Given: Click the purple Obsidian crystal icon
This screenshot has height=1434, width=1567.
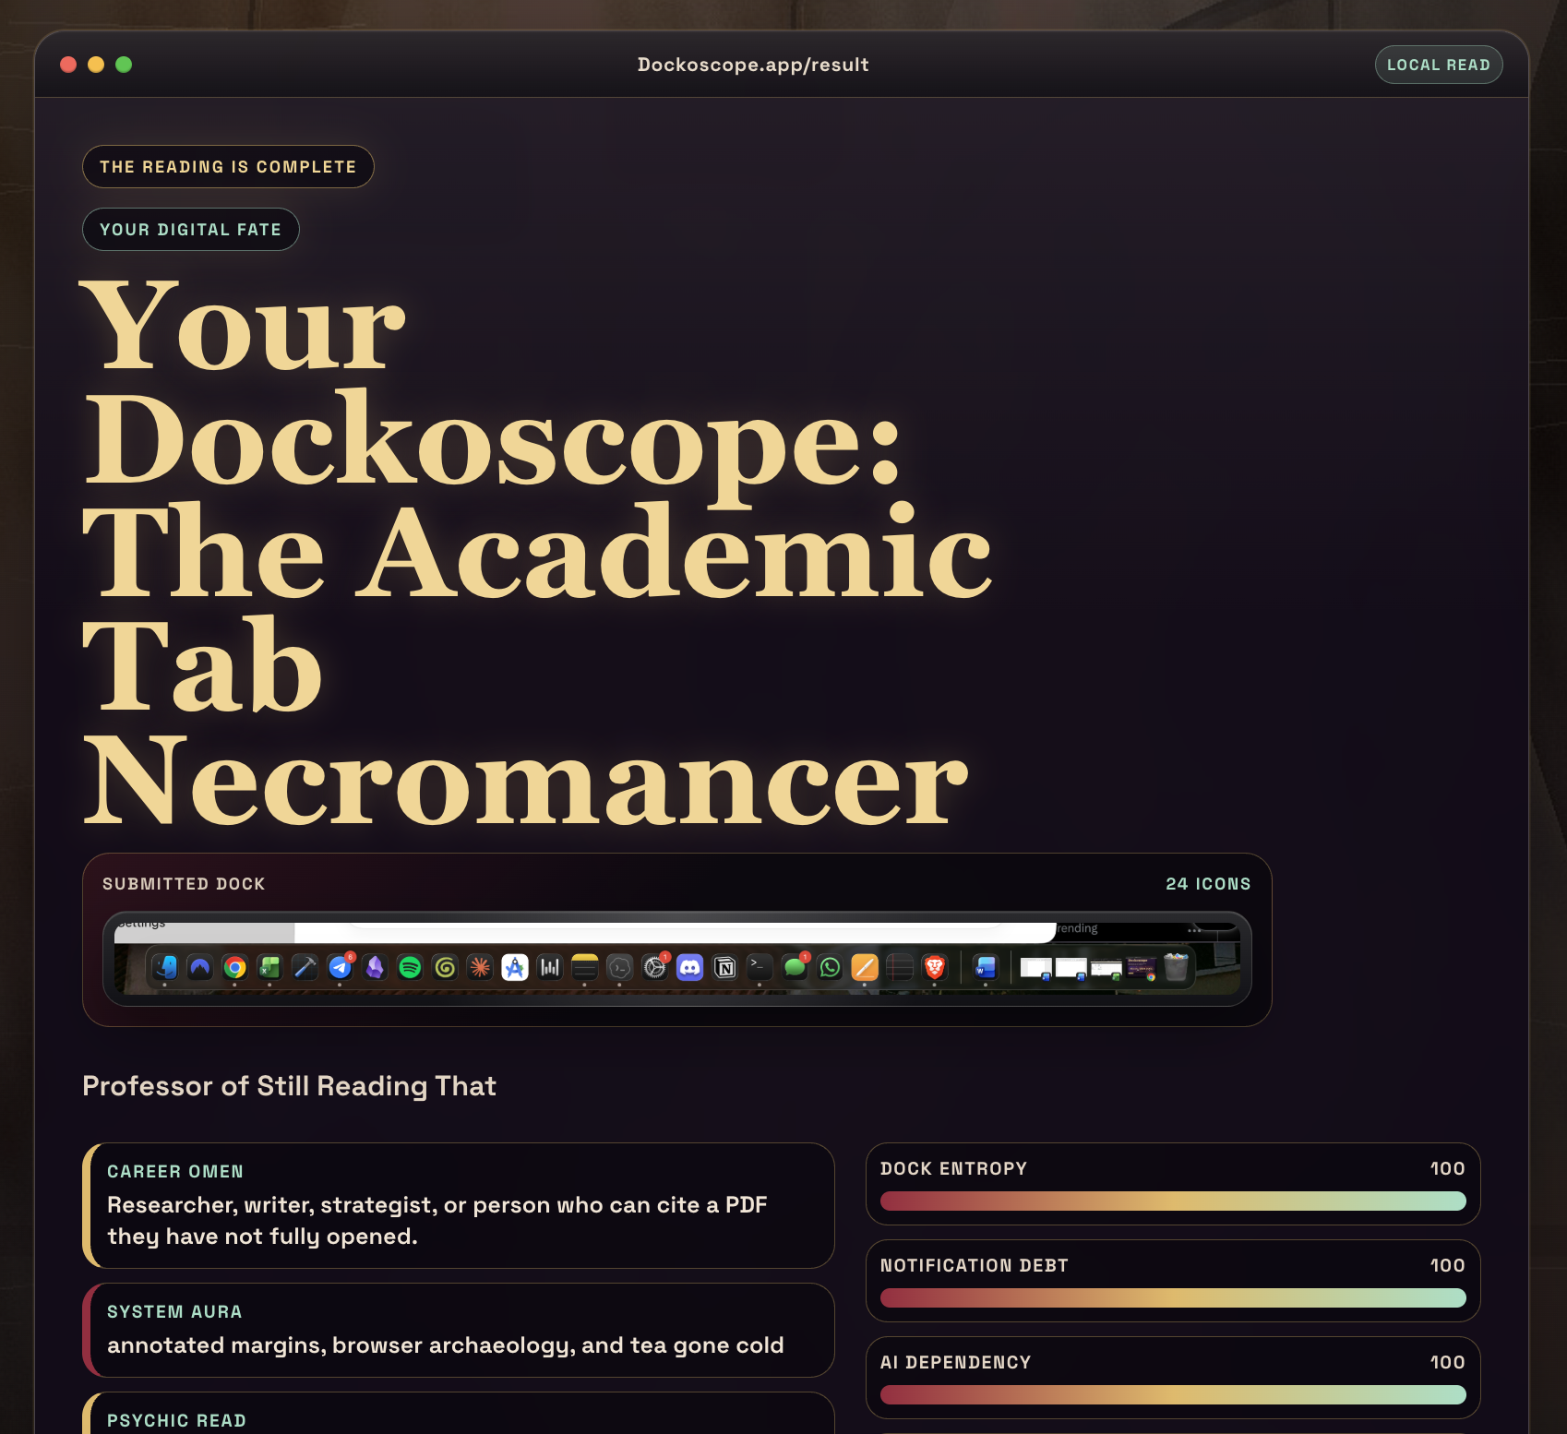Looking at the screenshot, I should pyautogui.click(x=375, y=967).
